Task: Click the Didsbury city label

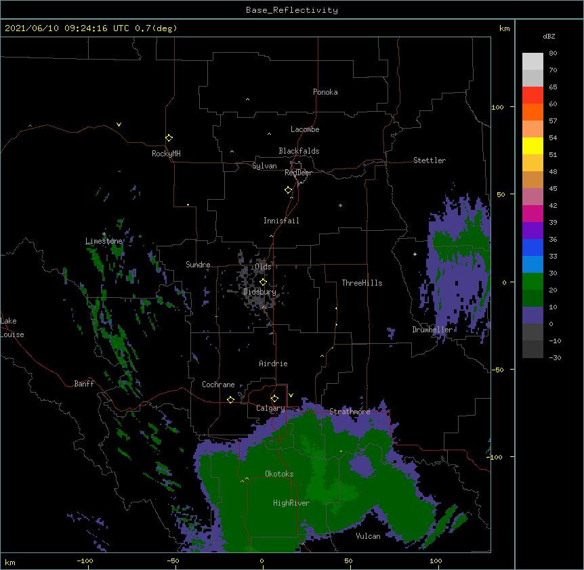Action: [259, 292]
